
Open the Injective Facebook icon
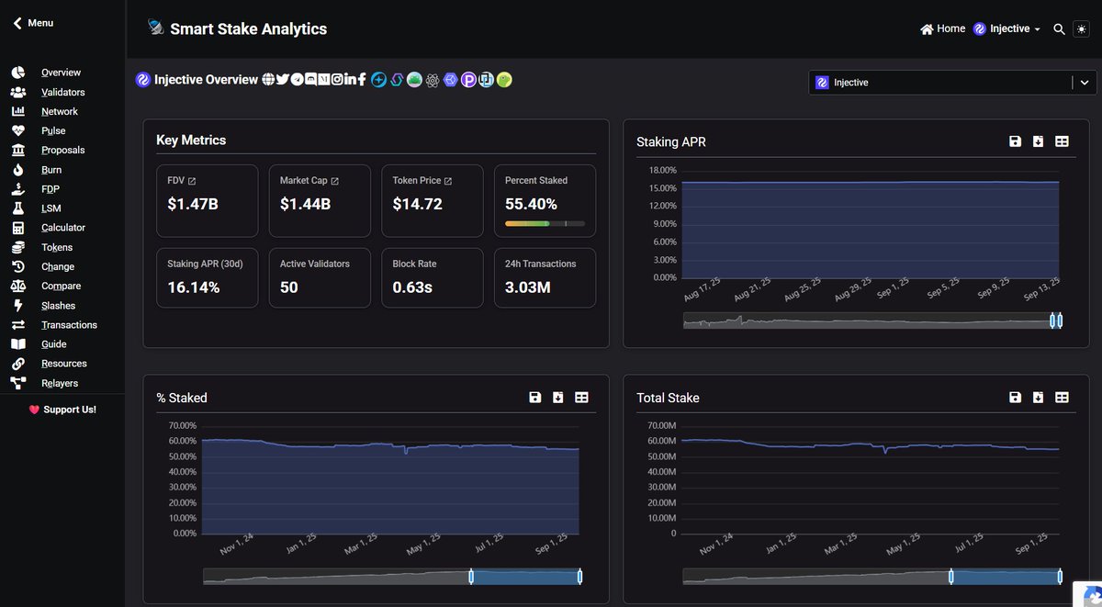coord(362,80)
